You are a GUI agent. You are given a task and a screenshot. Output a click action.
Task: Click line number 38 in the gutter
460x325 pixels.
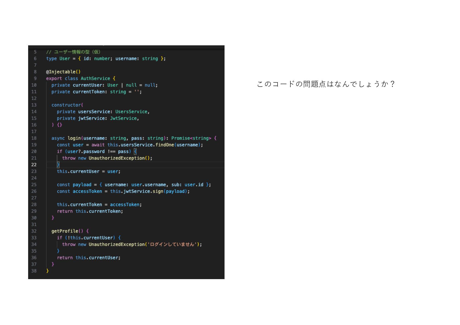[34, 271]
